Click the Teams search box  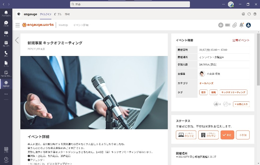tap(130, 4)
